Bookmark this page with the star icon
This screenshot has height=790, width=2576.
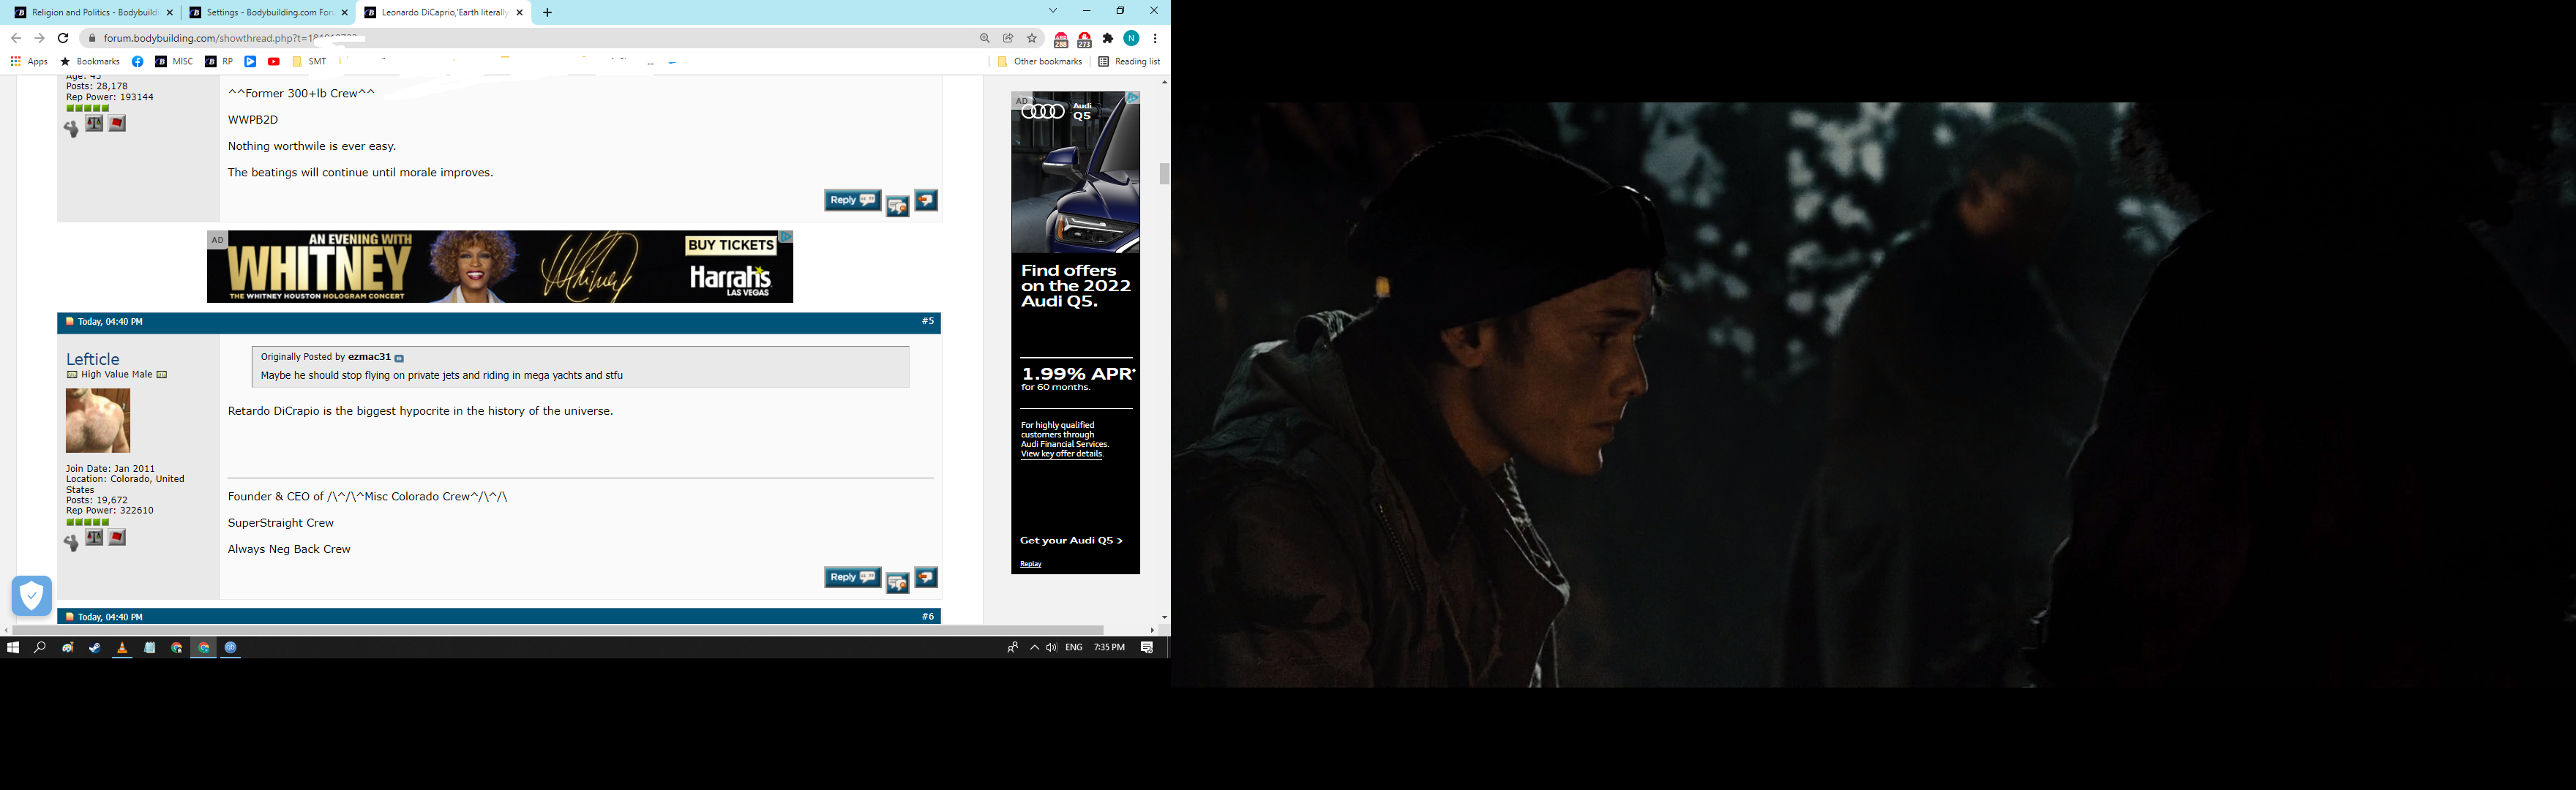point(1032,38)
